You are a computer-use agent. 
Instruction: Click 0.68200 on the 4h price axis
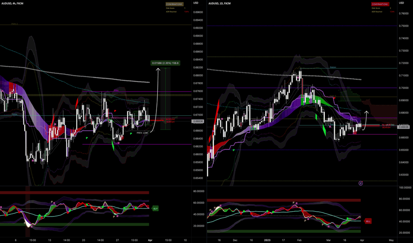[x=198, y=68]
